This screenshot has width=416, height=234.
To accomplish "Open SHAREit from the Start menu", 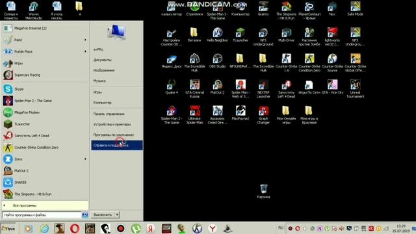I will [x=45, y=183].
